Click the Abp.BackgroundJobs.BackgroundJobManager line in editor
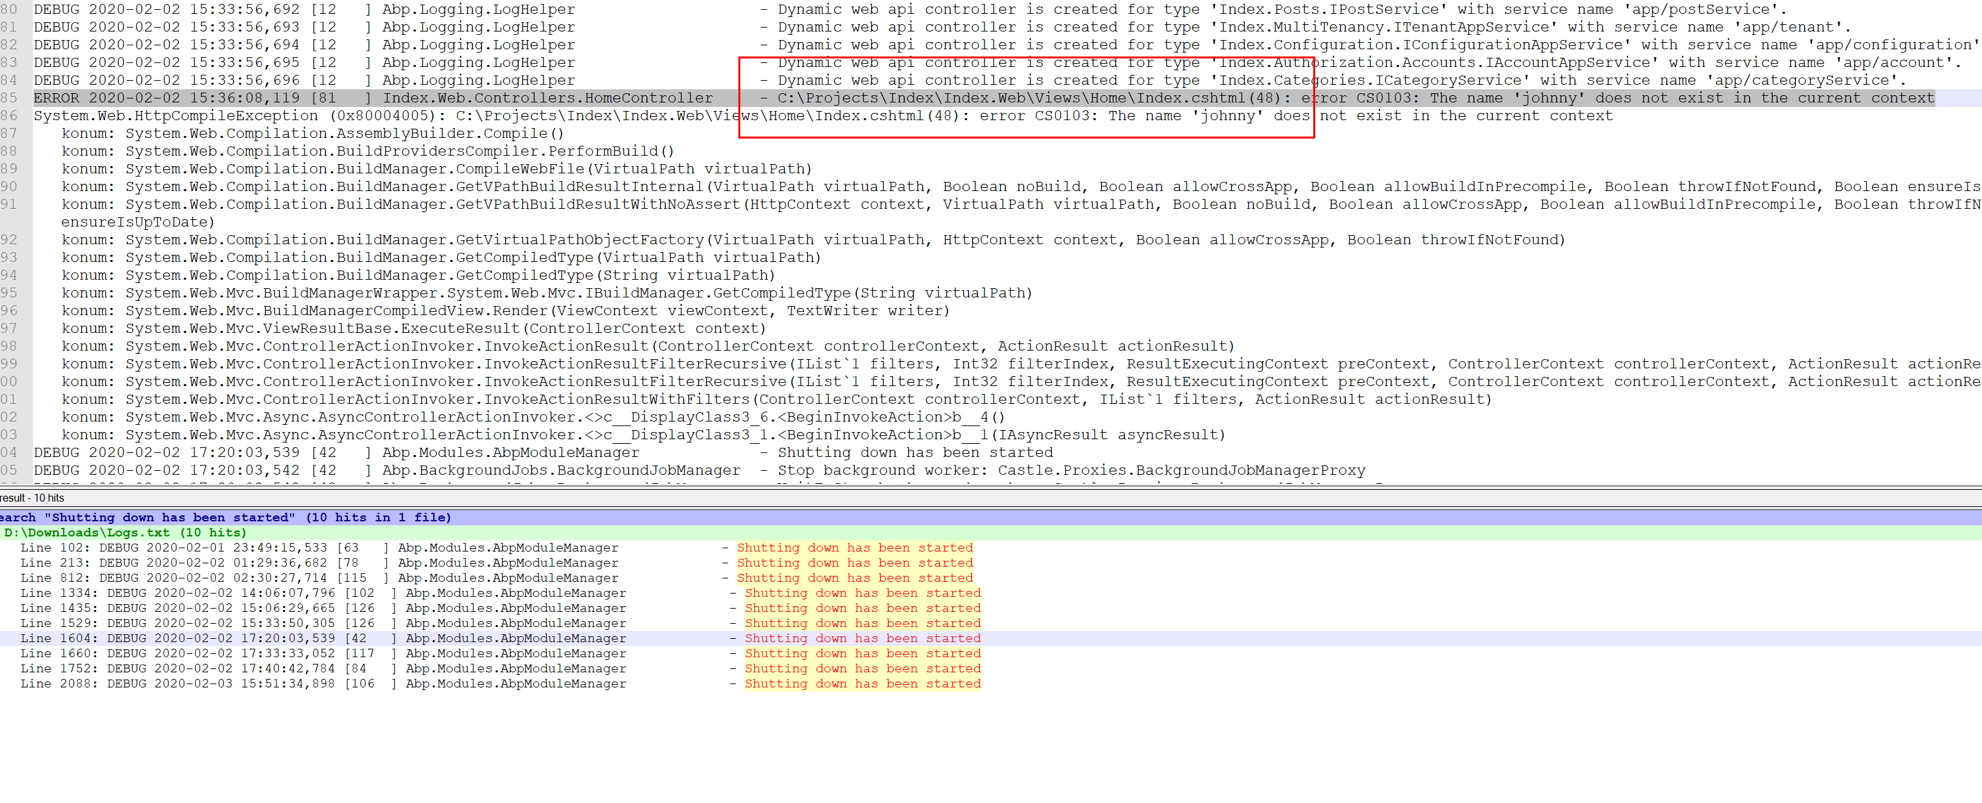1982x803 pixels. coord(539,469)
